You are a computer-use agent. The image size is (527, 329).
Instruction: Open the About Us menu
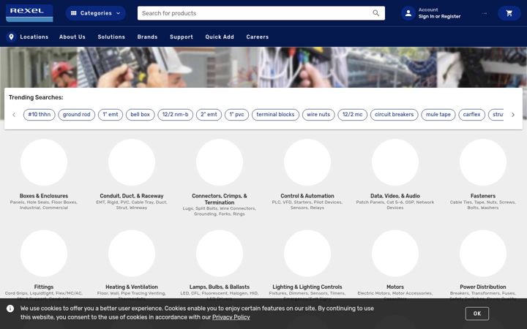click(x=72, y=37)
